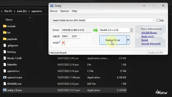
Task: Click the Makefile file icon
Action: [x=5, y=65]
